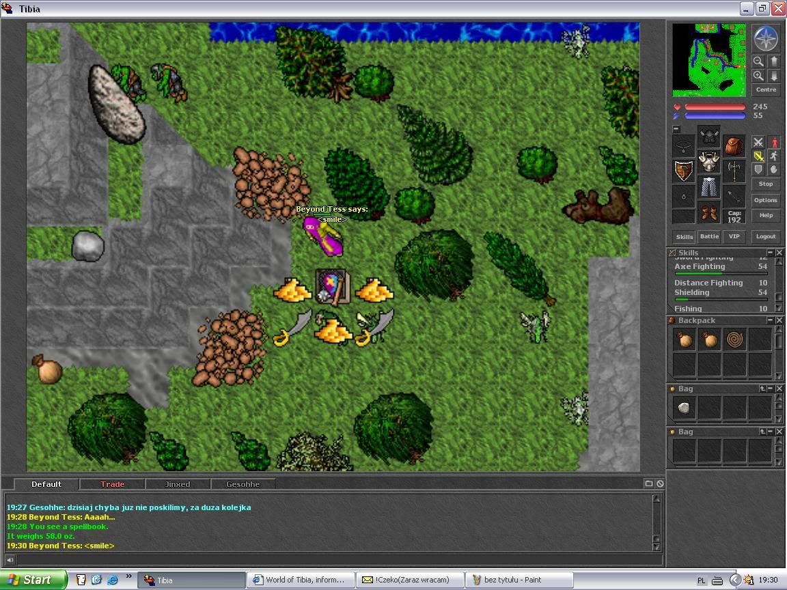The height and width of the screenshot is (590, 787).
Task: Click the chat message input field
Action: [335, 560]
